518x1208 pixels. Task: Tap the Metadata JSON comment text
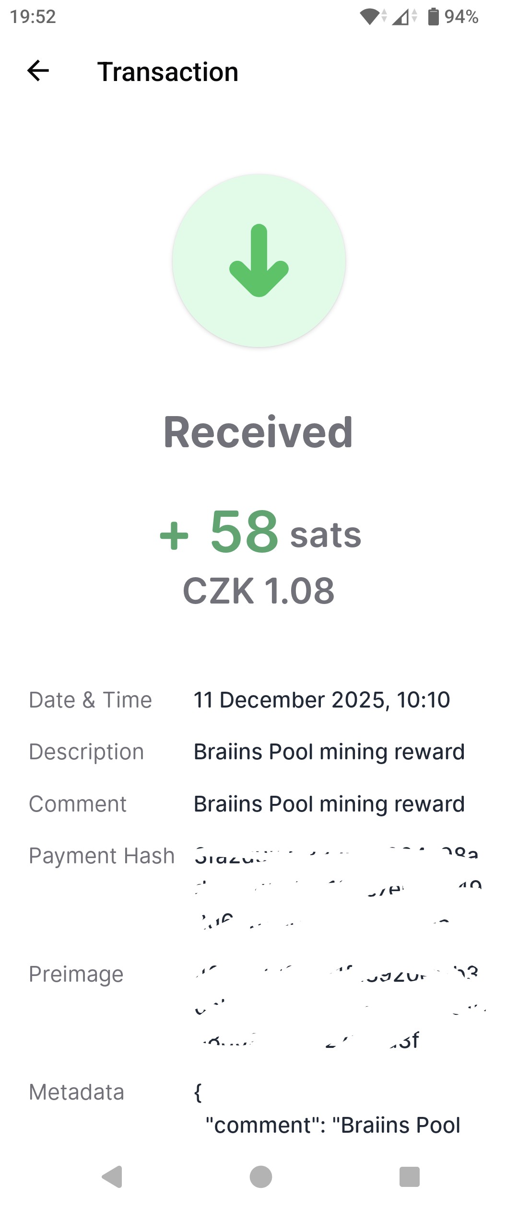(333, 1125)
